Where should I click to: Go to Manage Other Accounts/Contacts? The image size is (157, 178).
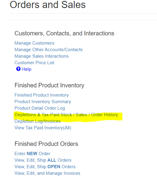click(49, 50)
